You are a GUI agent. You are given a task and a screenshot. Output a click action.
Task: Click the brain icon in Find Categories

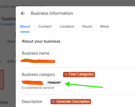tap(66, 74)
